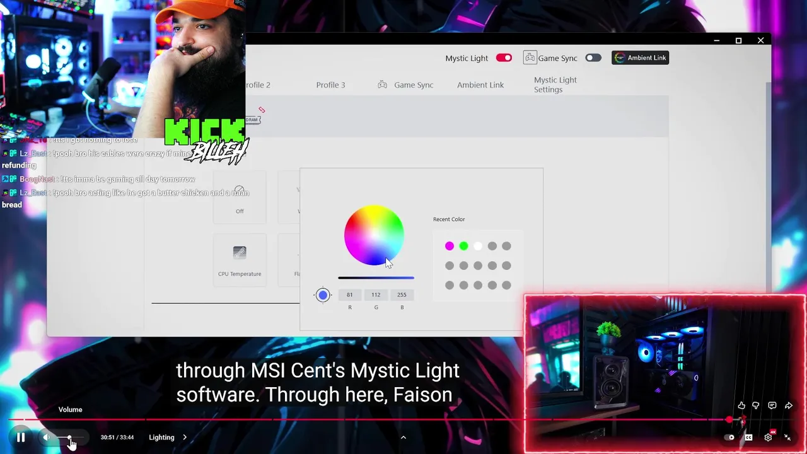The width and height of the screenshot is (807, 454).
Task: Click the inset PC camera thumbnail
Action: [665, 374]
